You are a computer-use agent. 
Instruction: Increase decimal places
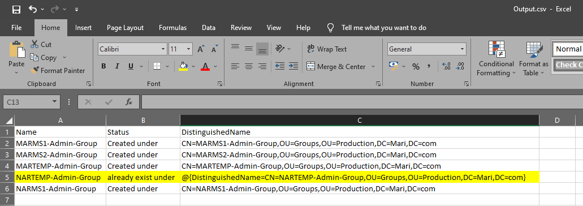pyautogui.click(x=447, y=67)
